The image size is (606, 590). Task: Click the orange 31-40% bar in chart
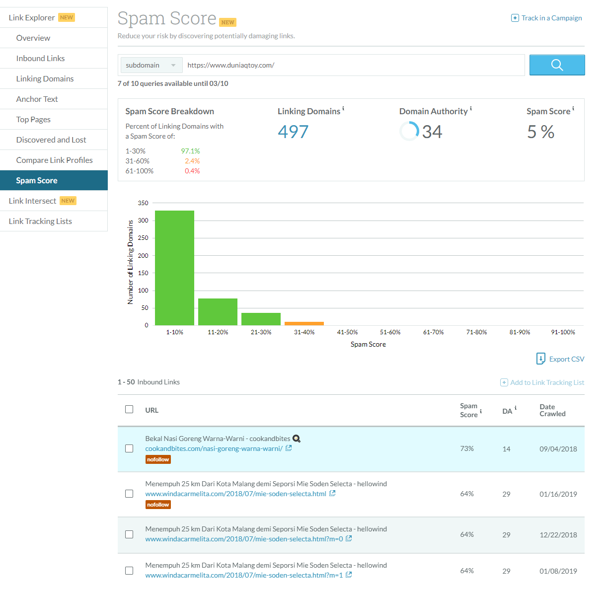coord(304,323)
